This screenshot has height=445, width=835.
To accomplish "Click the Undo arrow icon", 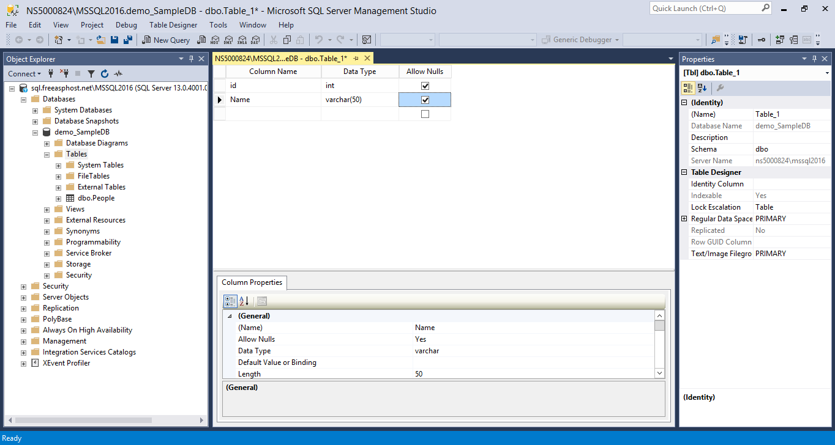I will (x=319, y=40).
